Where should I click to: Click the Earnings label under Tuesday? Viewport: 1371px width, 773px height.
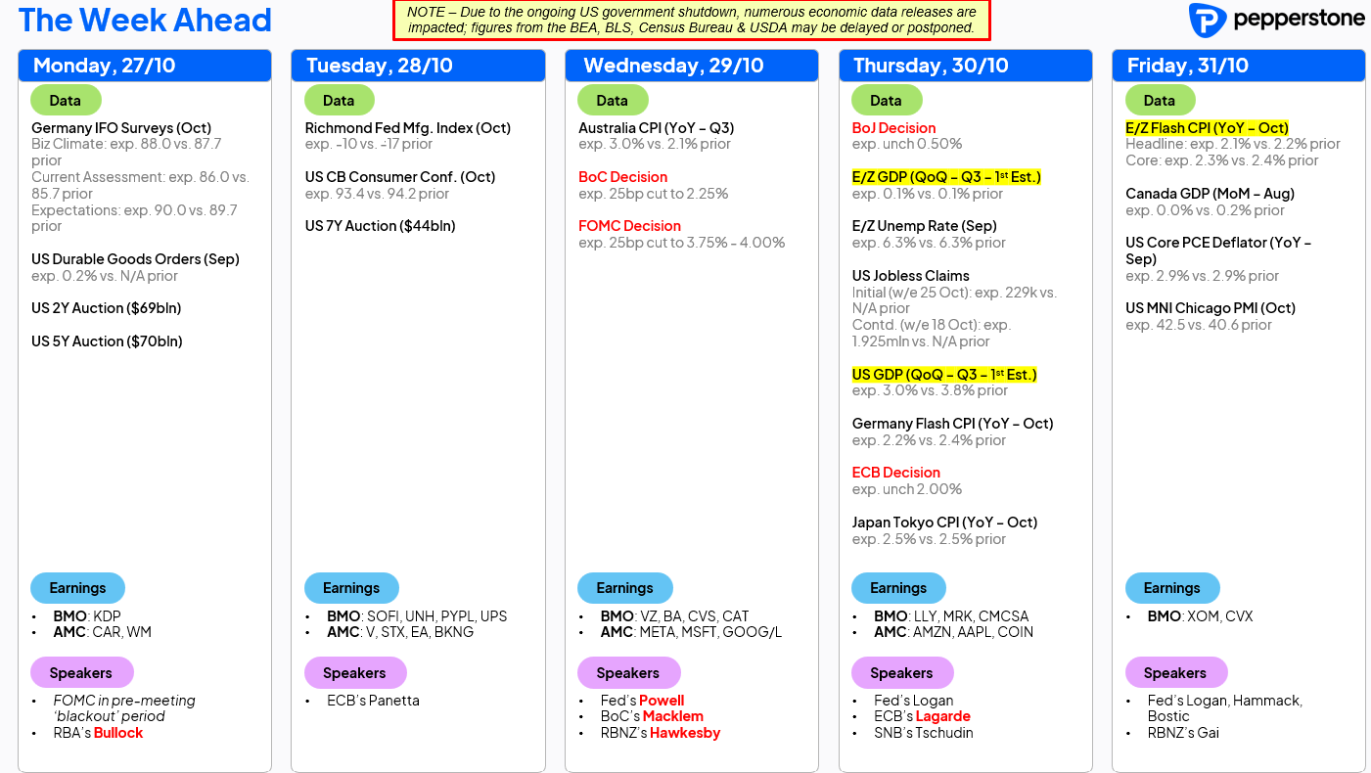(x=351, y=588)
